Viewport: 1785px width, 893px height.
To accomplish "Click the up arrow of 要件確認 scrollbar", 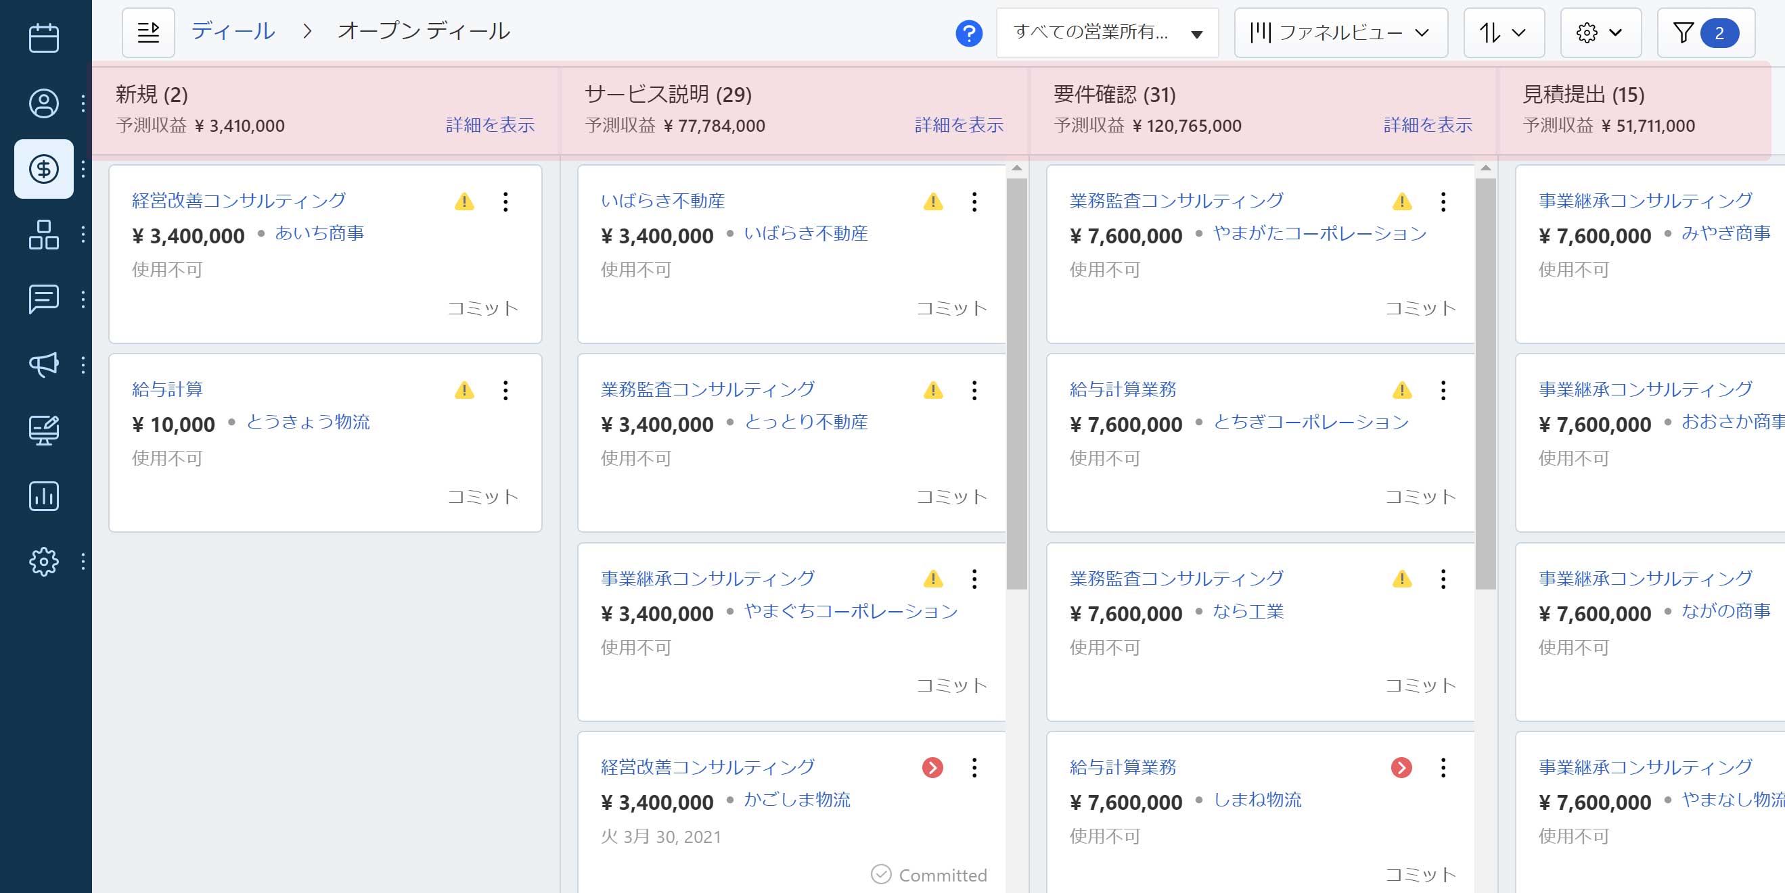I will 1486,168.
